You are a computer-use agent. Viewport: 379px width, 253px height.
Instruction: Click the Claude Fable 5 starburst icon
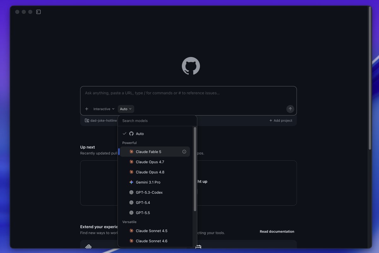pos(131,152)
